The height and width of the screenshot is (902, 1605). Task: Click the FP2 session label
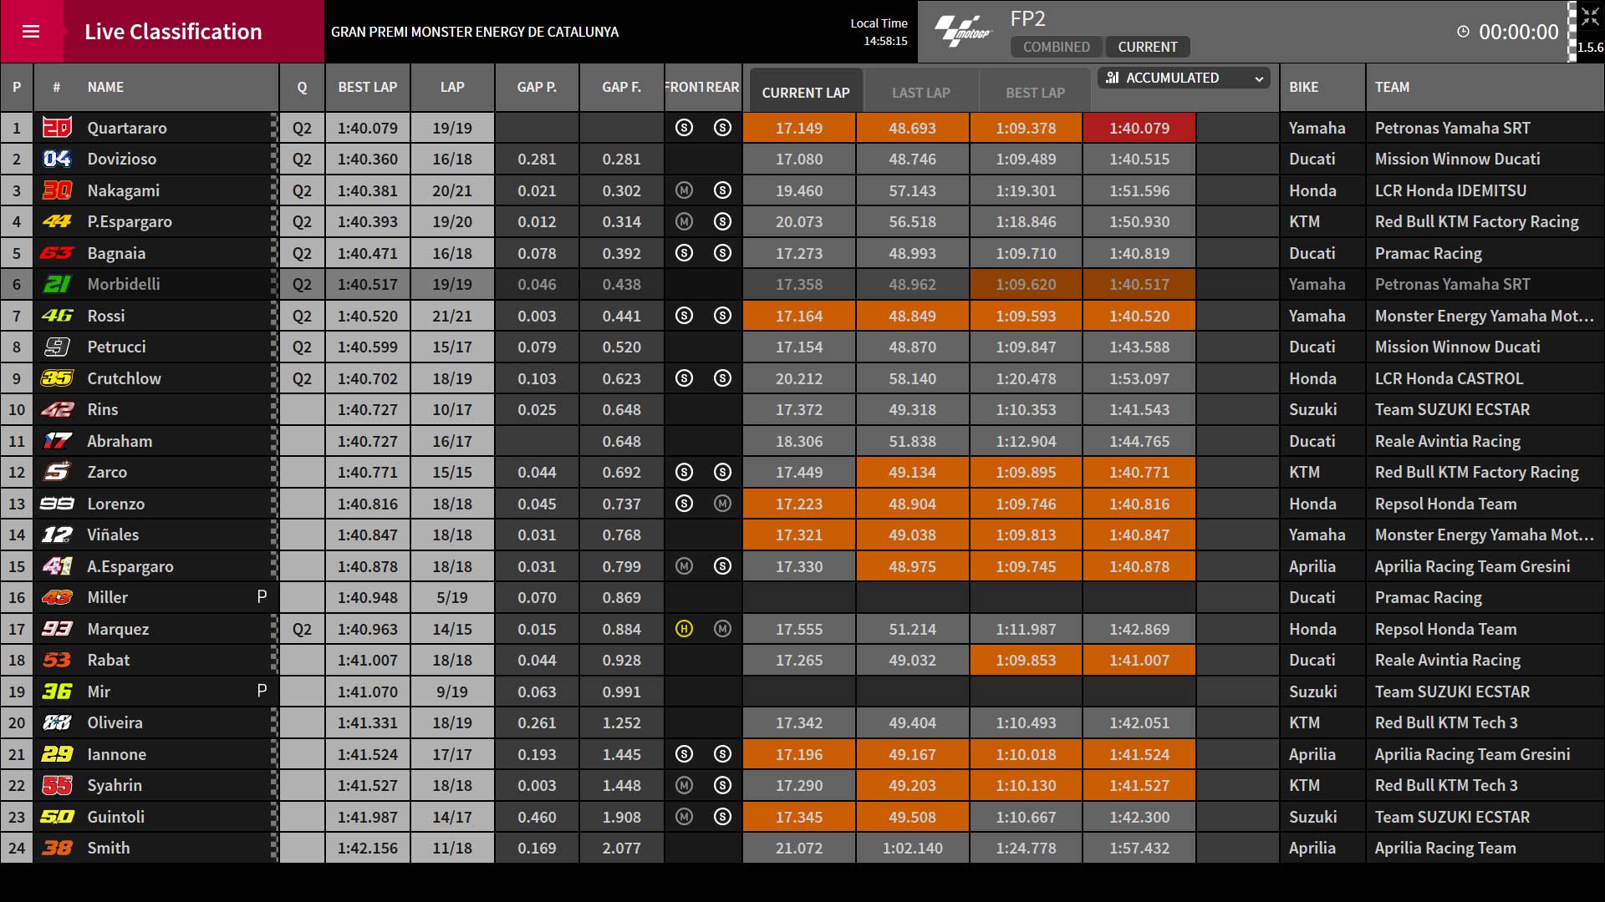(1027, 18)
